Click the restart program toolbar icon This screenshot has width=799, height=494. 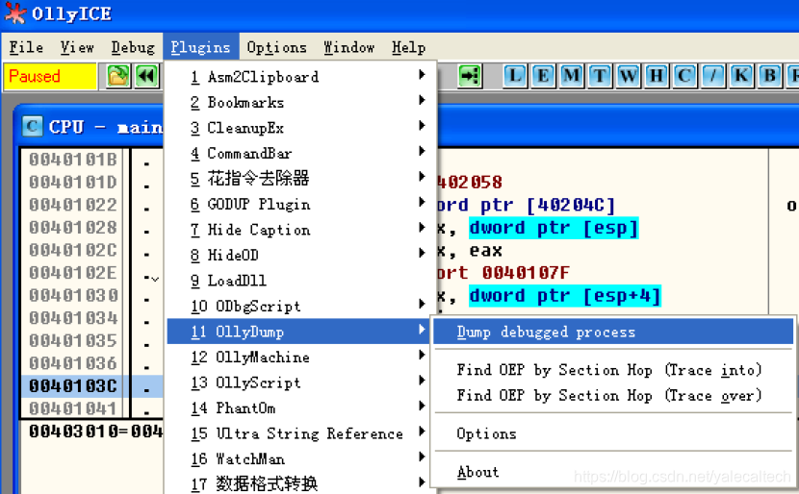(118, 76)
